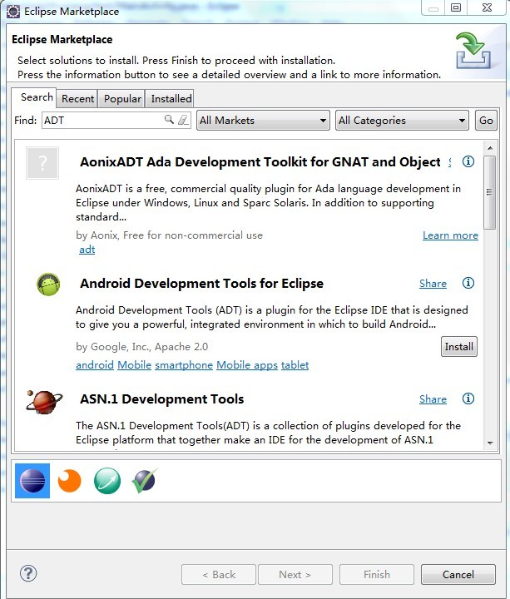Open AonixADT Learn more link
Viewport: 510px width, 599px height.
click(x=450, y=235)
